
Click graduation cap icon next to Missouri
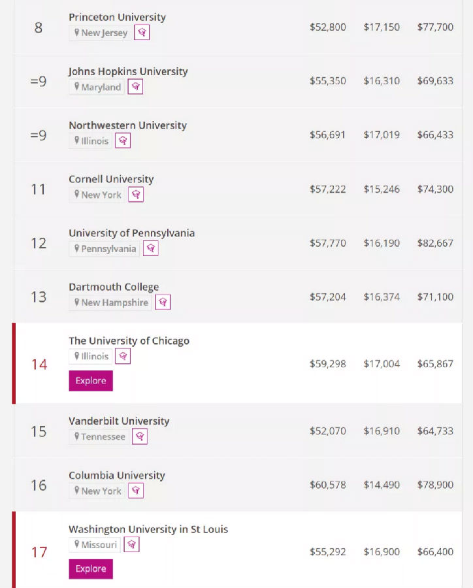click(x=132, y=544)
